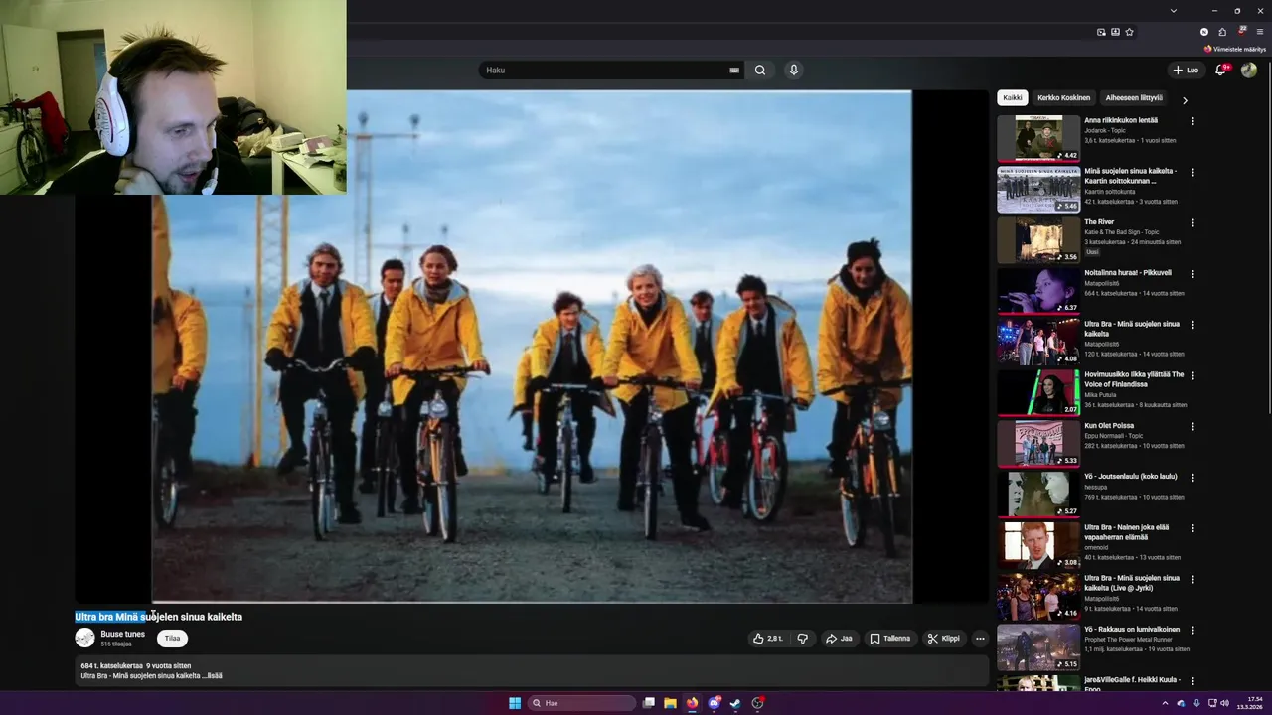This screenshot has width=1272, height=715.
Task: Open YouTube notifications bell
Action: (x=1221, y=70)
